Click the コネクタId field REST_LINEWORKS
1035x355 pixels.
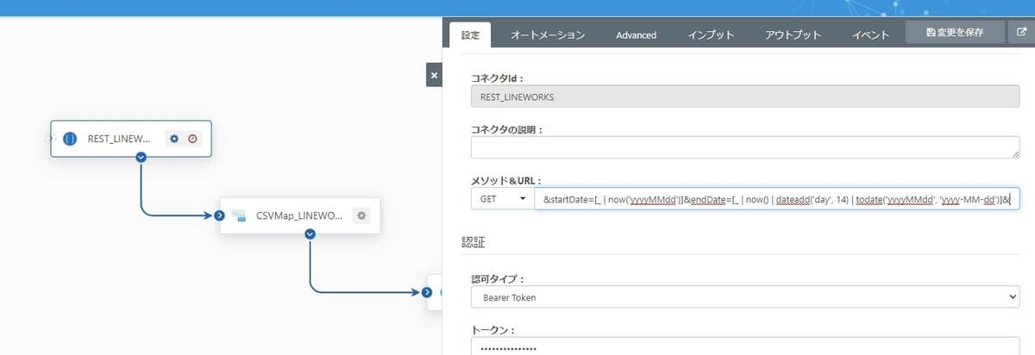click(x=745, y=97)
